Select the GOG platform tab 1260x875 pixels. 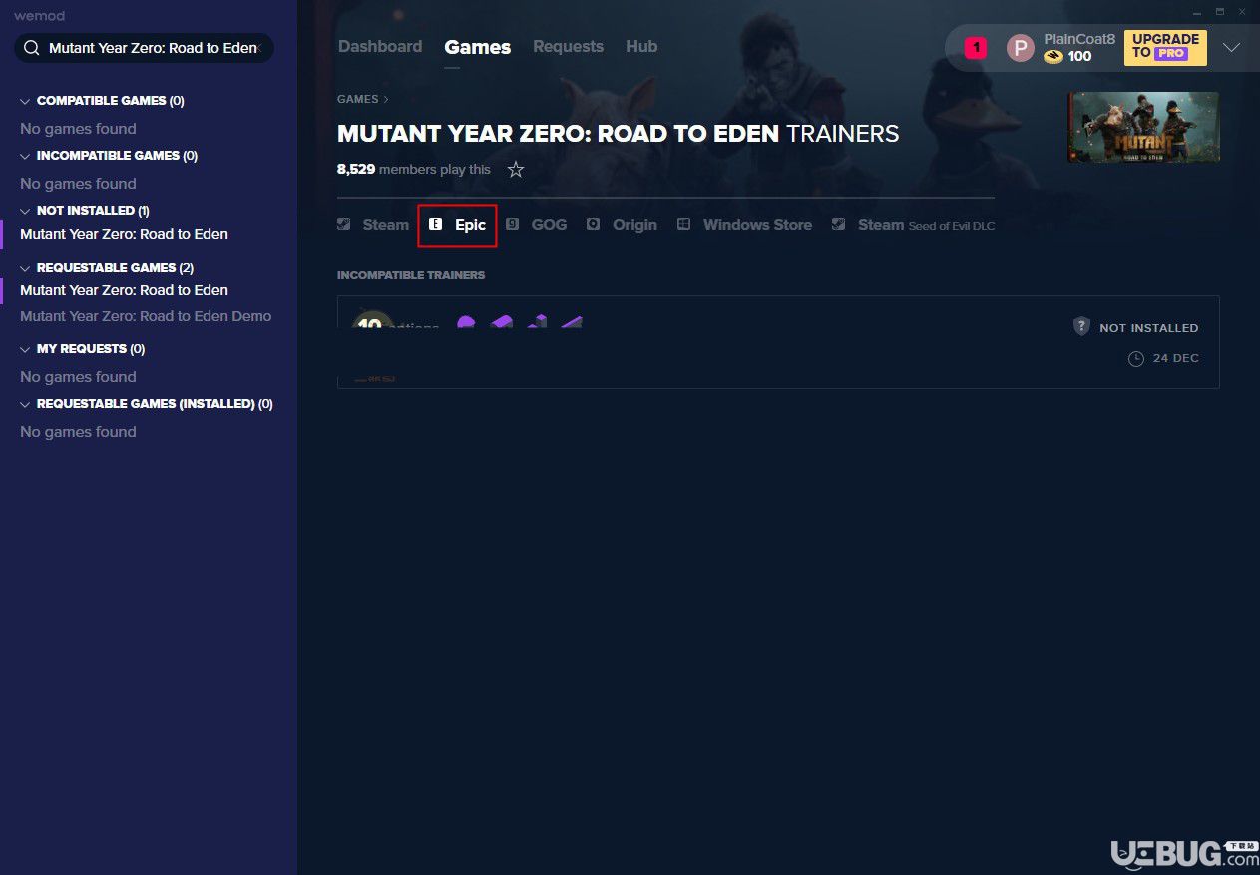pos(537,225)
